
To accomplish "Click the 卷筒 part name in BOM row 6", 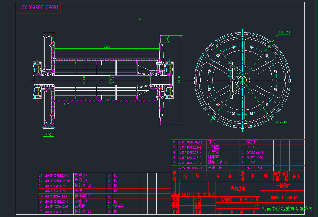I will pos(212,142).
